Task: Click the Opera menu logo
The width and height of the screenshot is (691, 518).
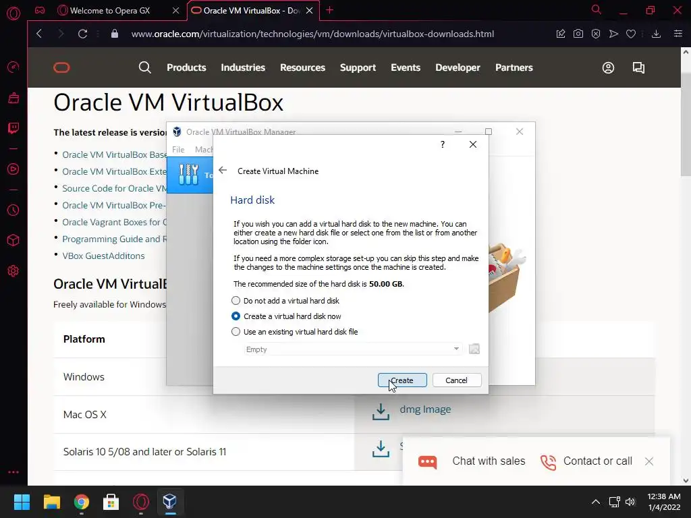Action: tap(13, 13)
